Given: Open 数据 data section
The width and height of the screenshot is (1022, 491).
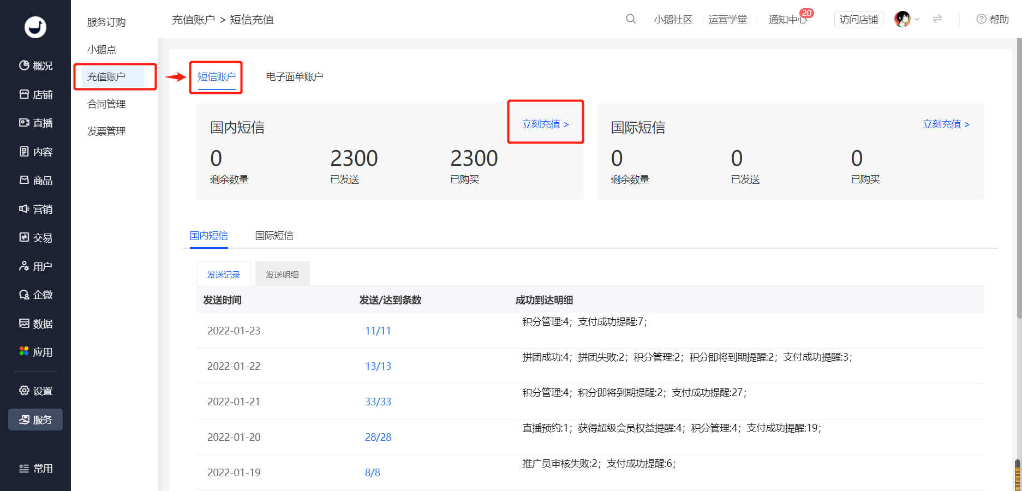Looking at the screenshot, I should click(x=35, y=324).
